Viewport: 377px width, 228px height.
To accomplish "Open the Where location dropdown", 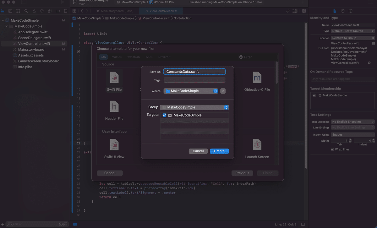I will point(191,91).
